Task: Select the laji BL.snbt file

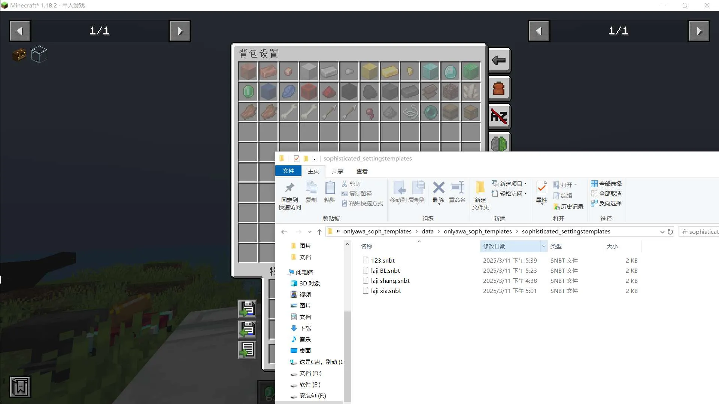Action: pyautogui.click(x=385, y=270)
